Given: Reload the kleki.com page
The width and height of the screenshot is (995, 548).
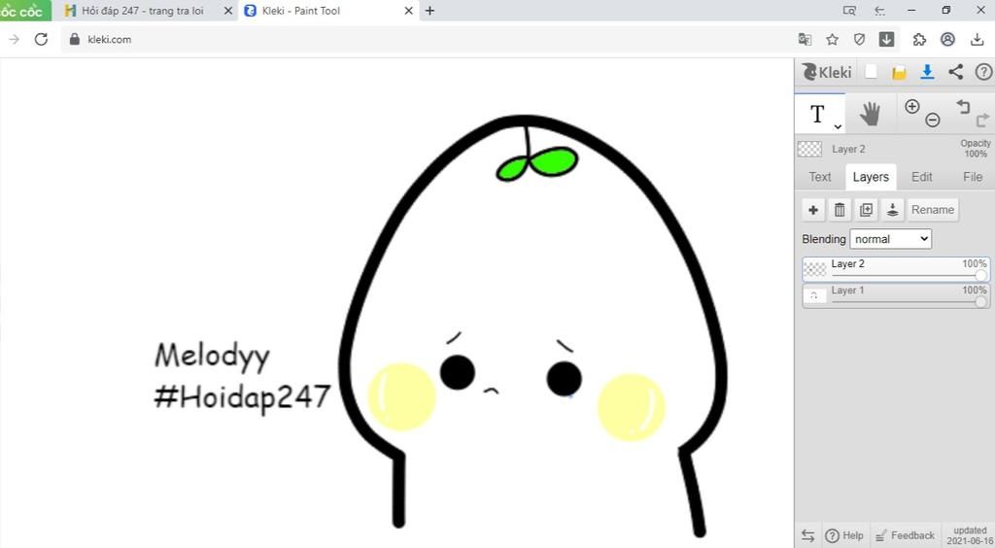Looking at the screenshot, I should tap(41, 39).
